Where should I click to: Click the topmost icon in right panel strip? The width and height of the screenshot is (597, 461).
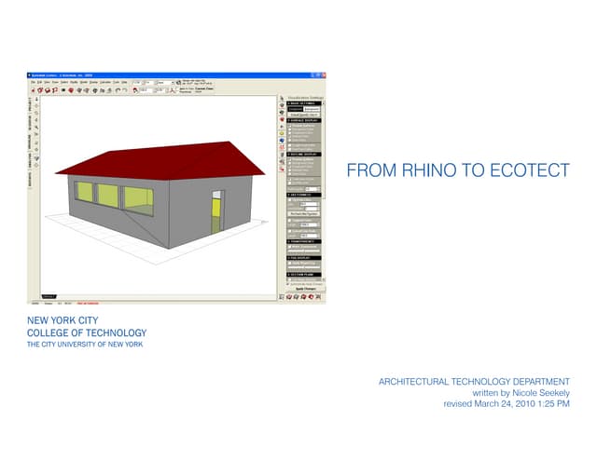[x=282, y=99]
